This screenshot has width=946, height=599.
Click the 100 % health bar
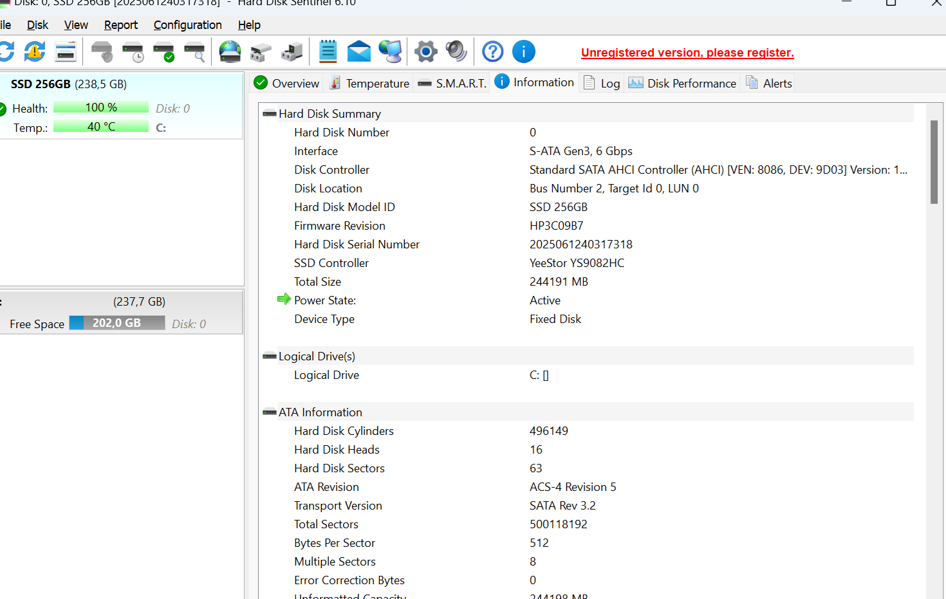tap(101, 107)
